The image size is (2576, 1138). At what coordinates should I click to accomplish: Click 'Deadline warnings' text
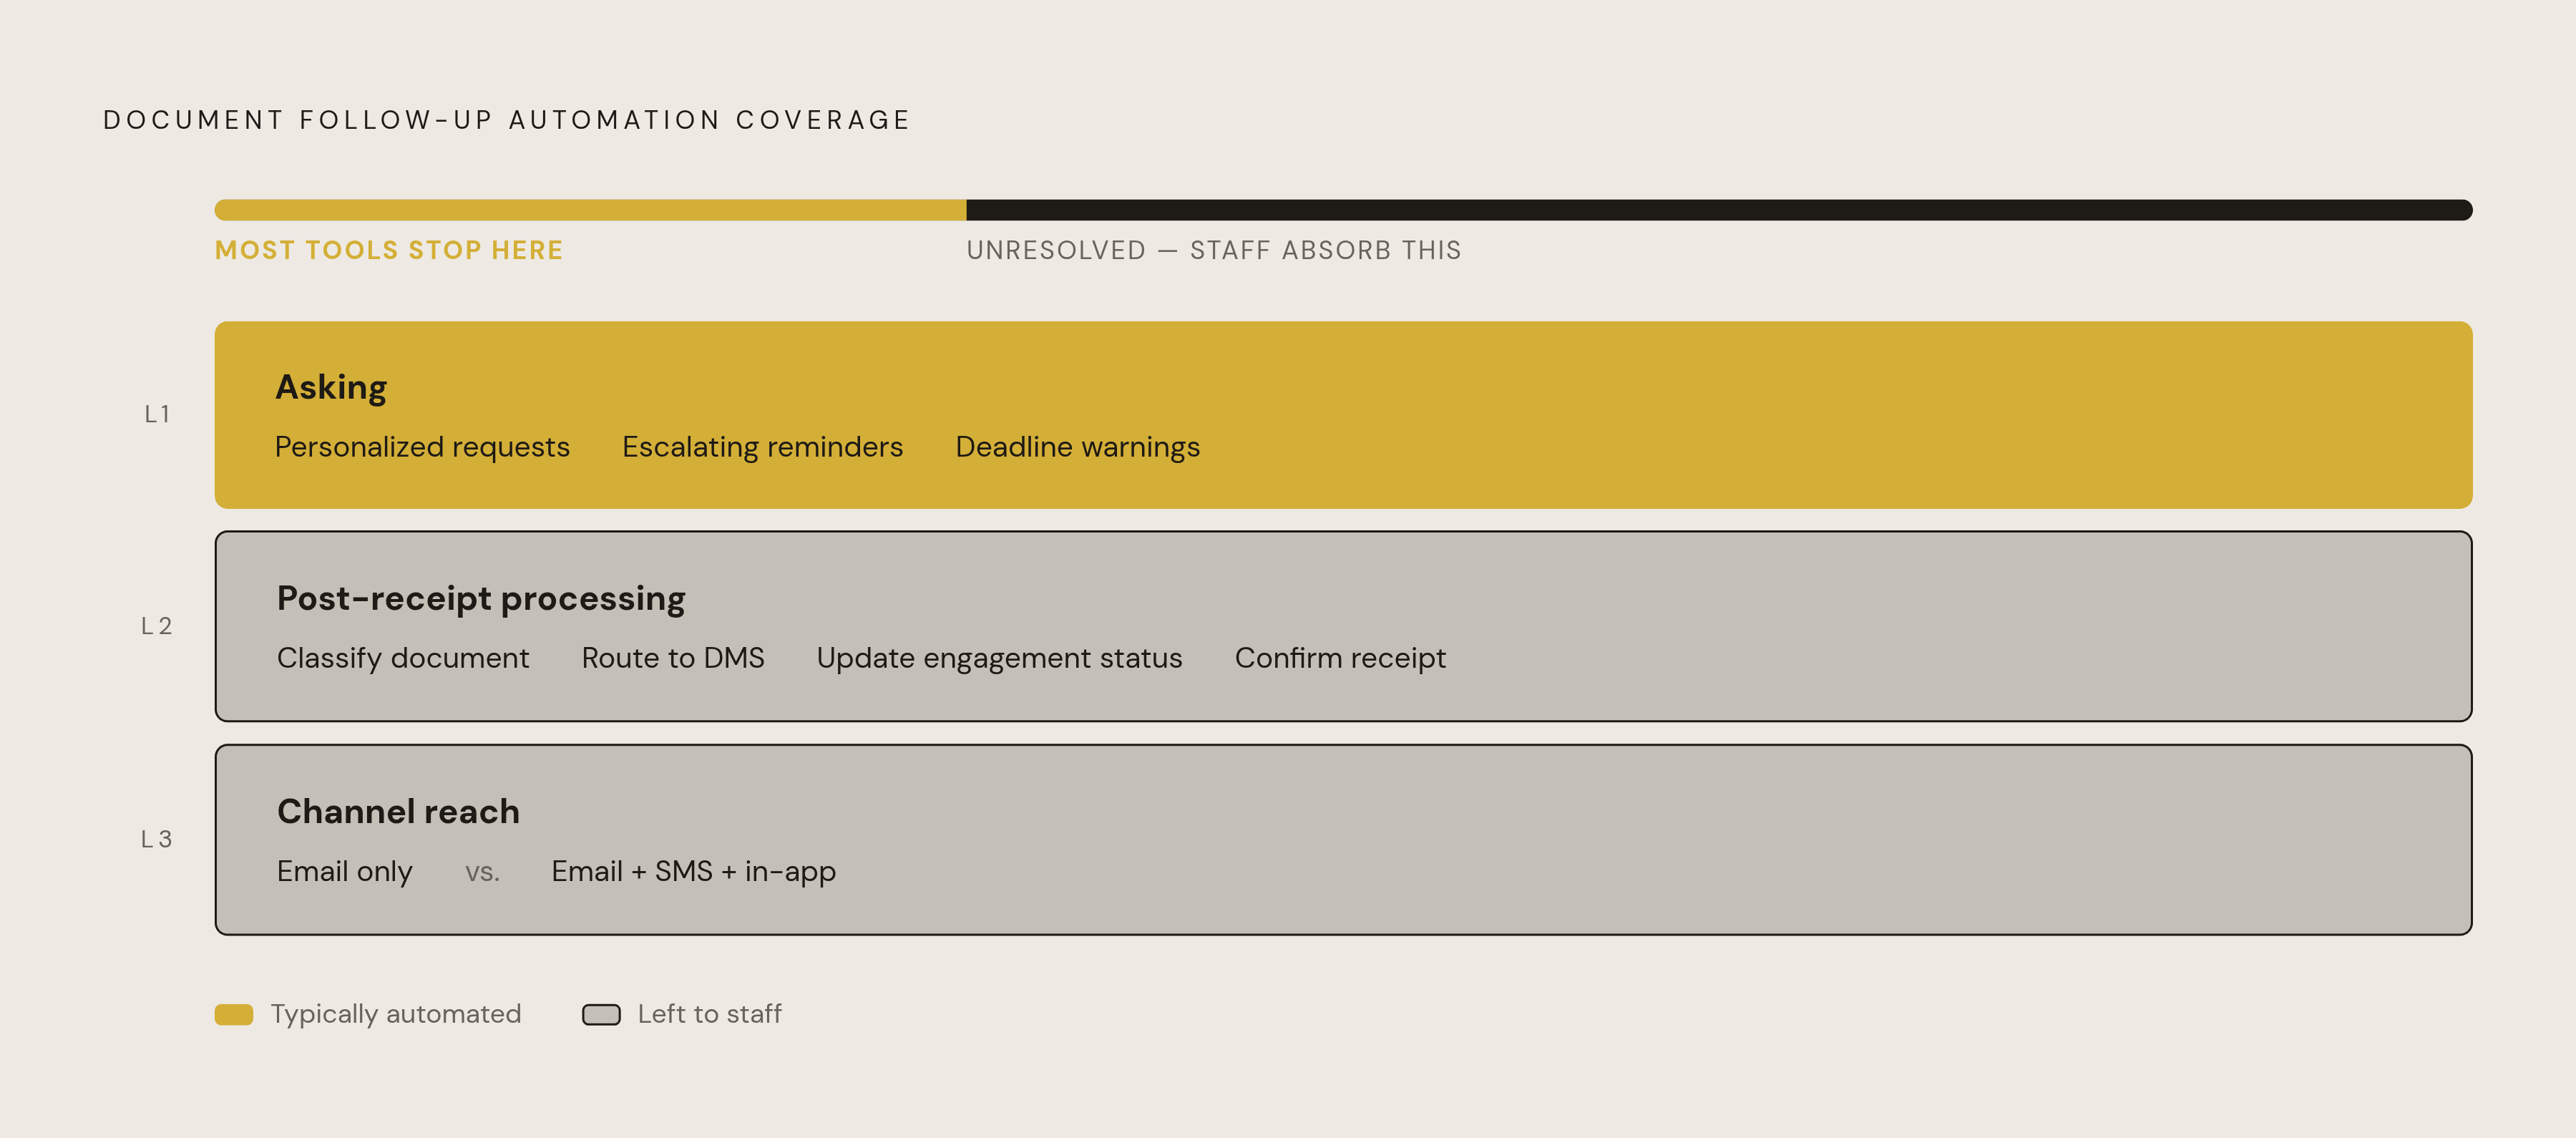[1077, 447]
